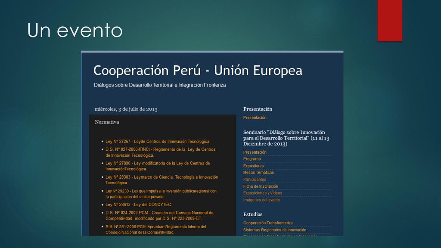Open the Ley Nº 27267 link
441x248 pixels.
coord(158,141)
